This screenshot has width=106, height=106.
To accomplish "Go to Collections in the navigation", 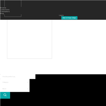I will tap(5, 10).
